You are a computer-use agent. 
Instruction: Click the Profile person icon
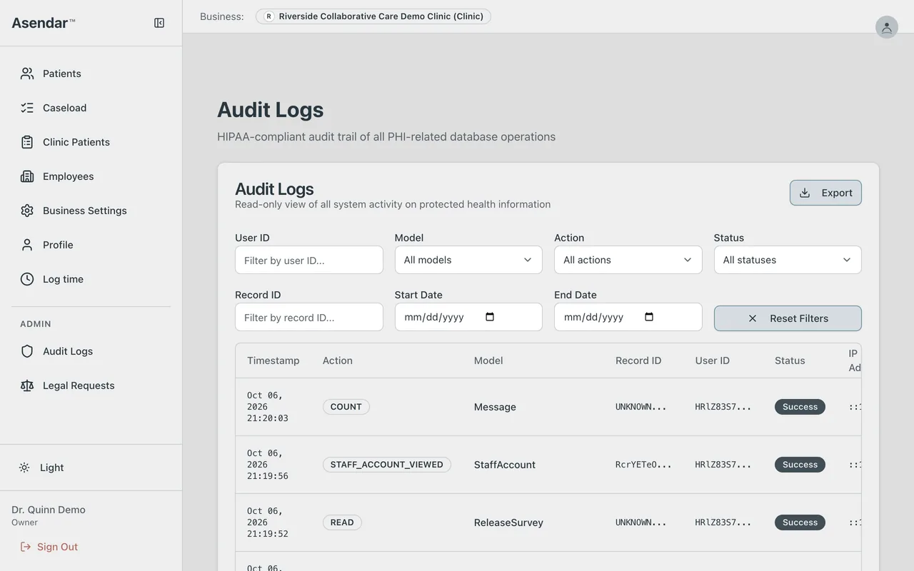pos(27,245)
